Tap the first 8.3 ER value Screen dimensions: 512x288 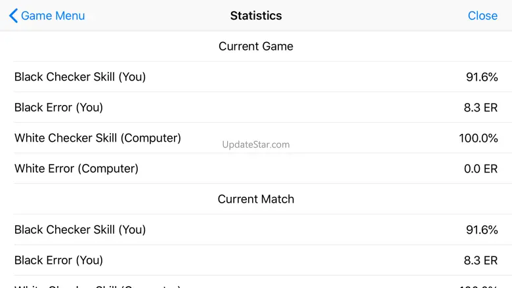[480, 108]
